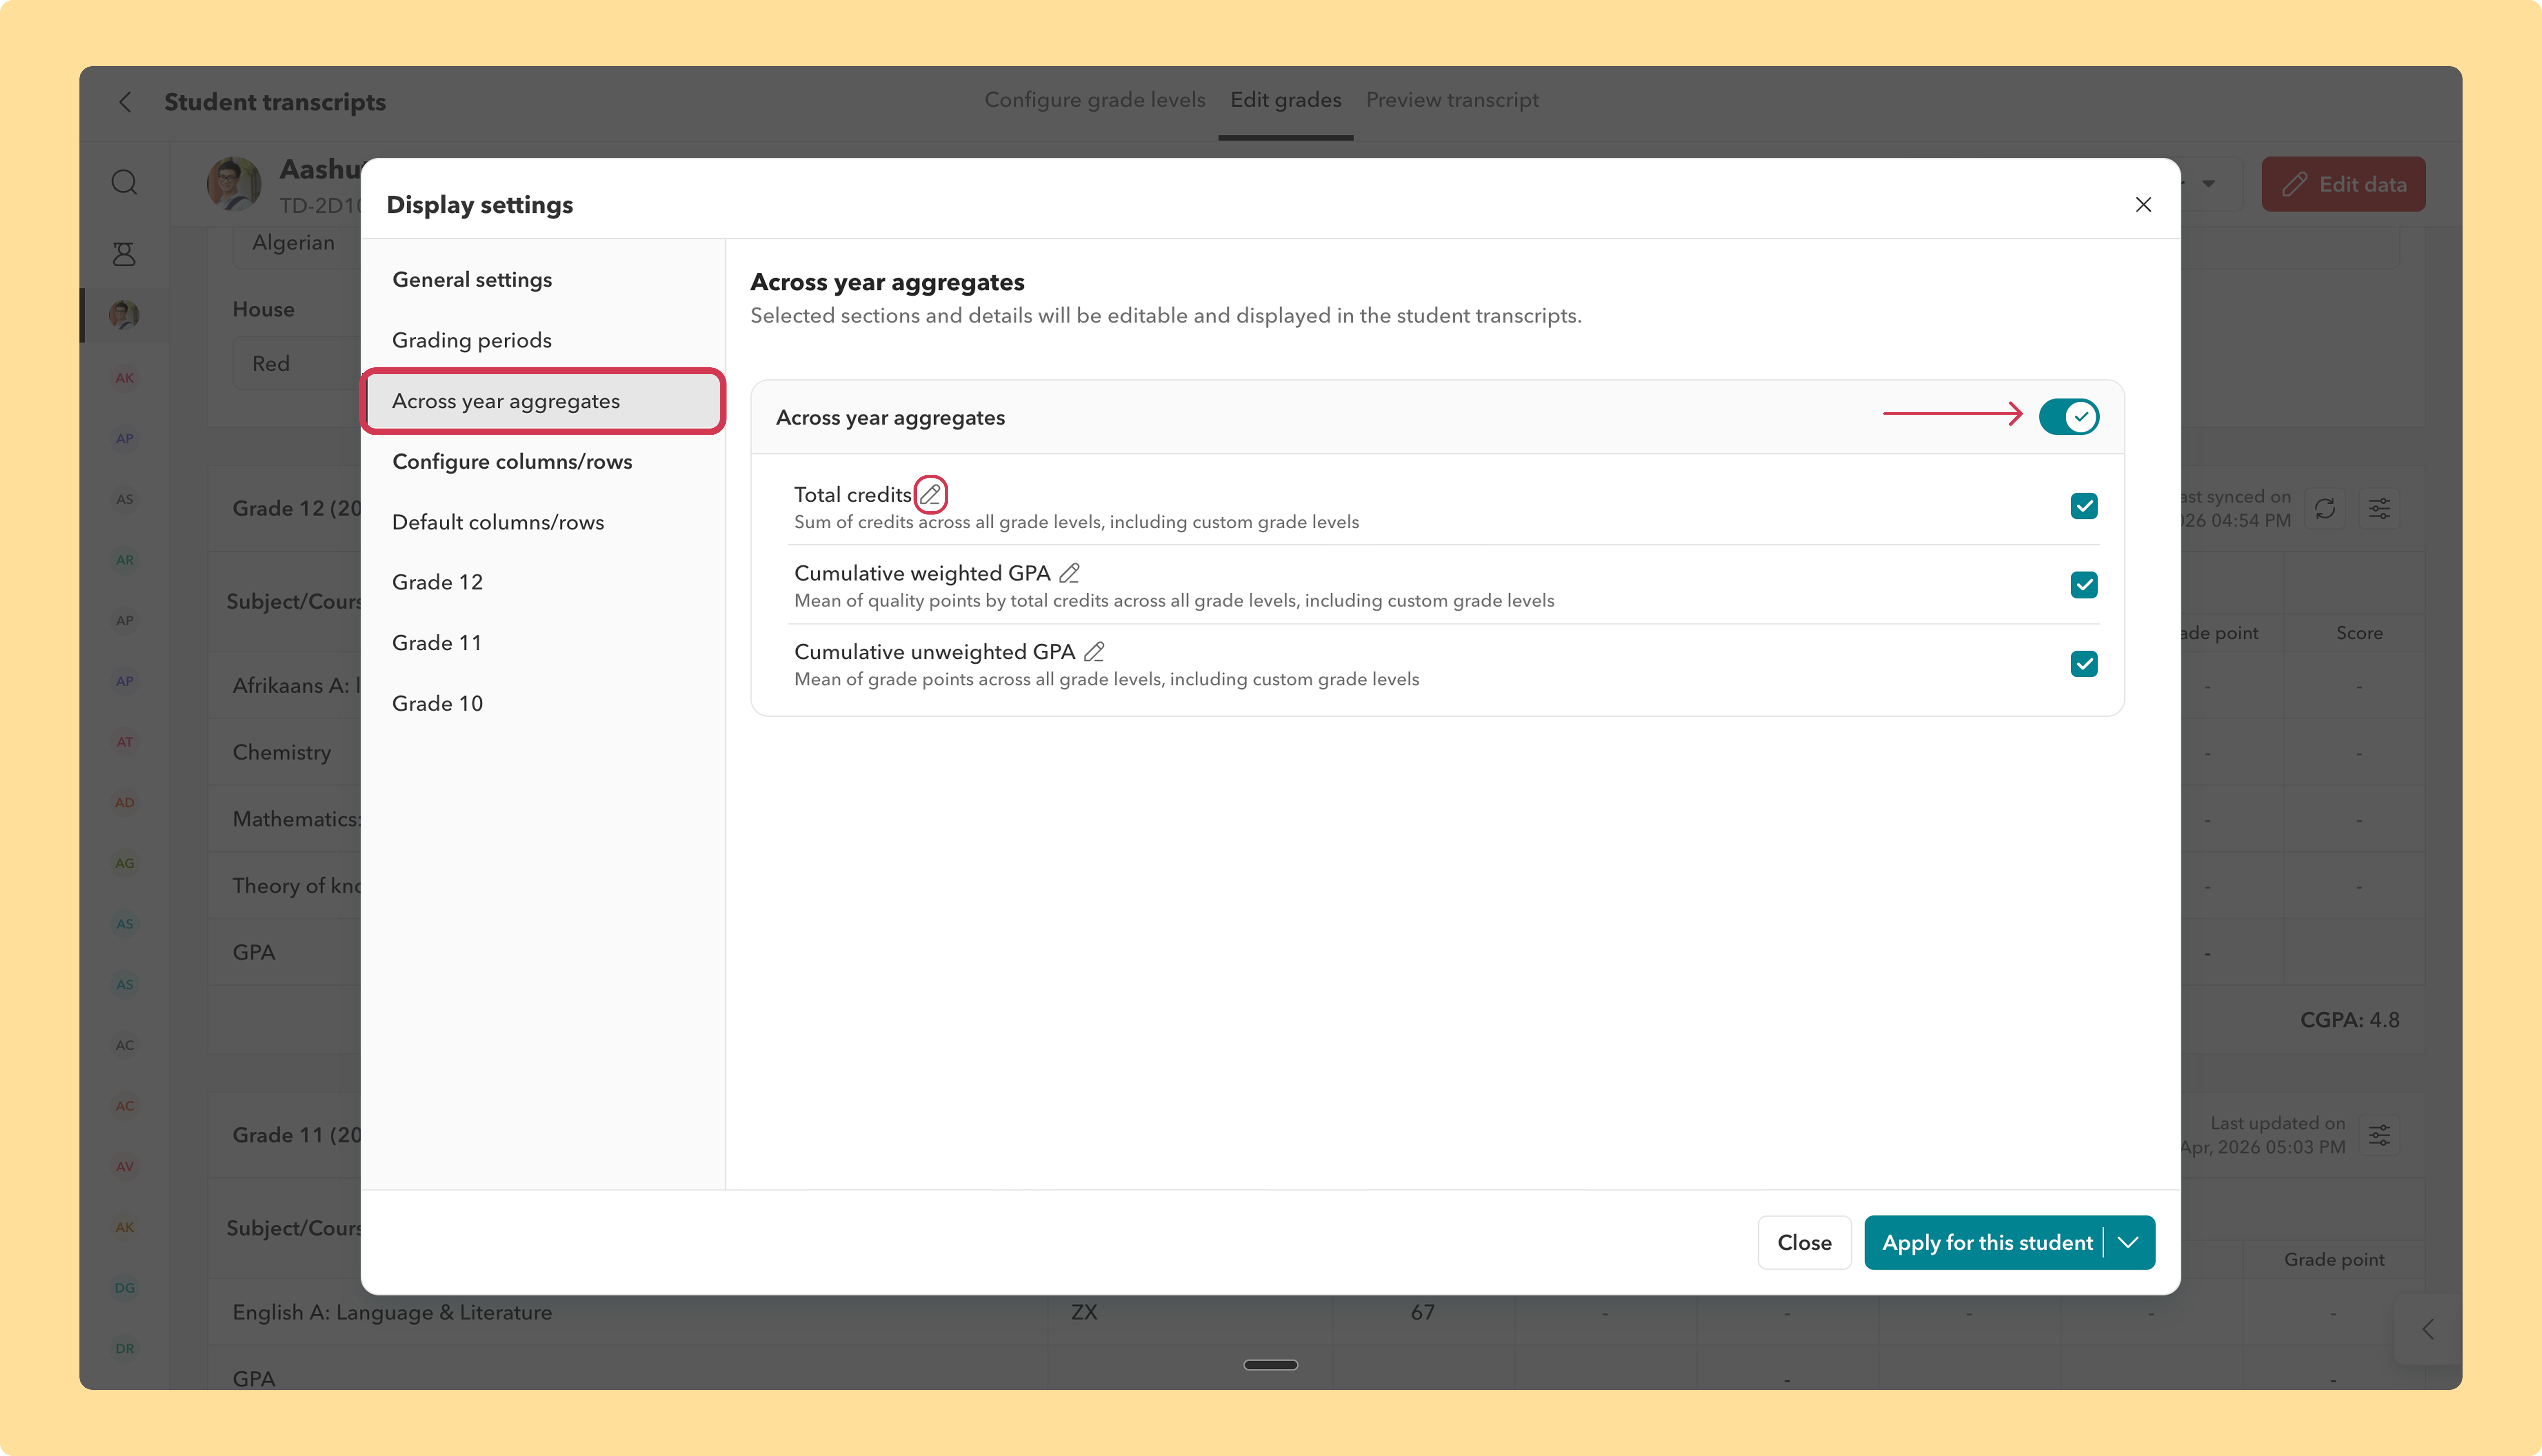
Task: Click Aashu's profile photo in the header
Action: tap(234, 184)
